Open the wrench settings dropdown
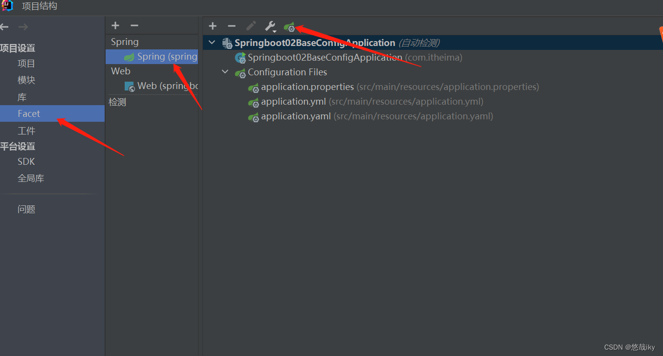The width and height of the screenshot is (663, 356). click(270, 26)
